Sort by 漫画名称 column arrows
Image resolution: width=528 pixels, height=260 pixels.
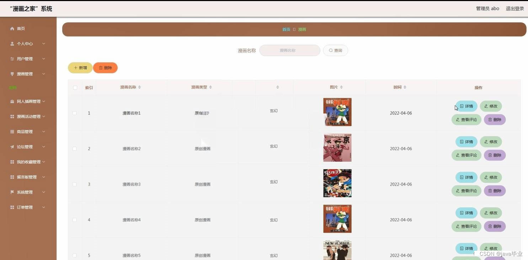(x=139, y=87)
